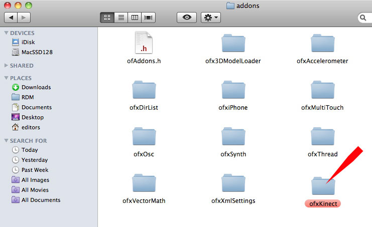Open the editors home folder
The image size is (372, 227).
coord(26,127)
